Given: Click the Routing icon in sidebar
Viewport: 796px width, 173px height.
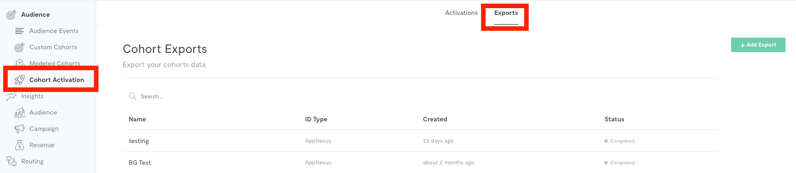Looking at the screenshot, I should tap(11, 161).
